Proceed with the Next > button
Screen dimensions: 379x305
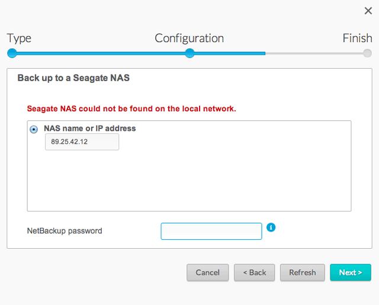(350, 272)
